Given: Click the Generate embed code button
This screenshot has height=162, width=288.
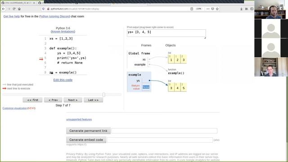Looking at the screenshot, I should click(86, 140).
